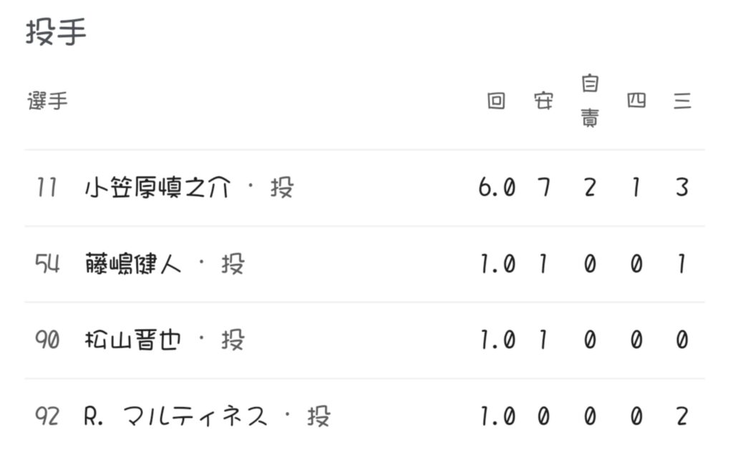Open player 松山晋也's profile link
Screen dimensions: 733x449
[x=132, y=340]
